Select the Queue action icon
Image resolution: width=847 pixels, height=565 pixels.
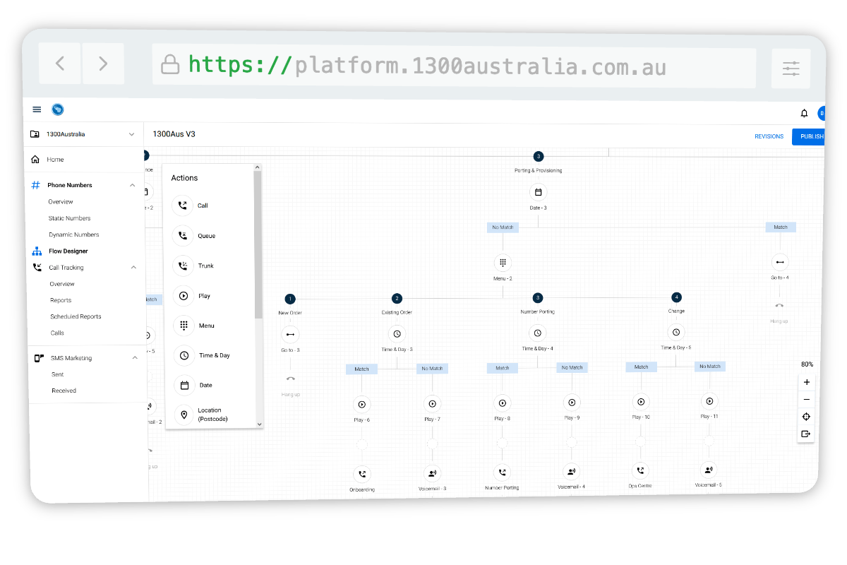click(183, 236)
